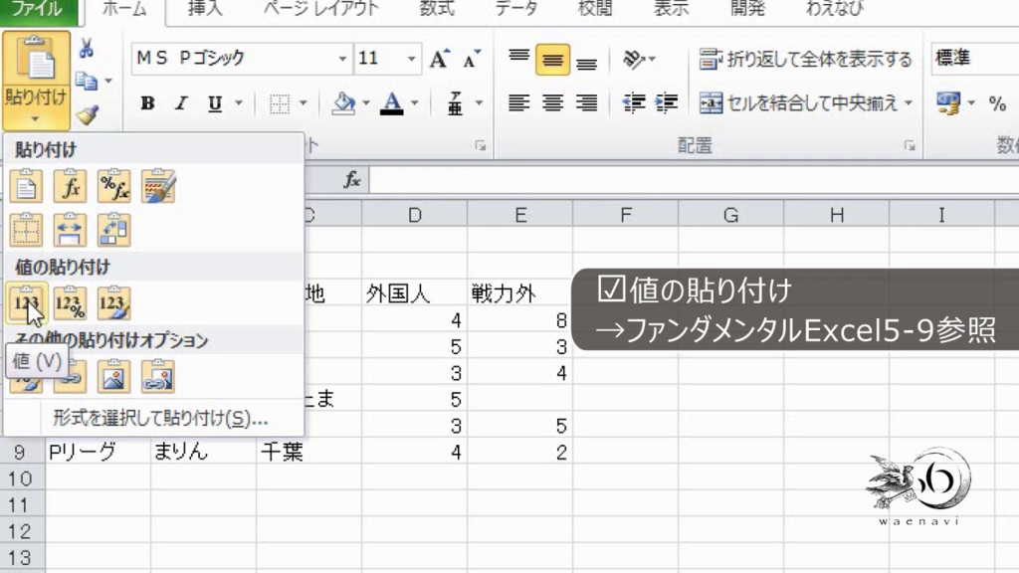Toggle Bold formatting

[147, 103]
